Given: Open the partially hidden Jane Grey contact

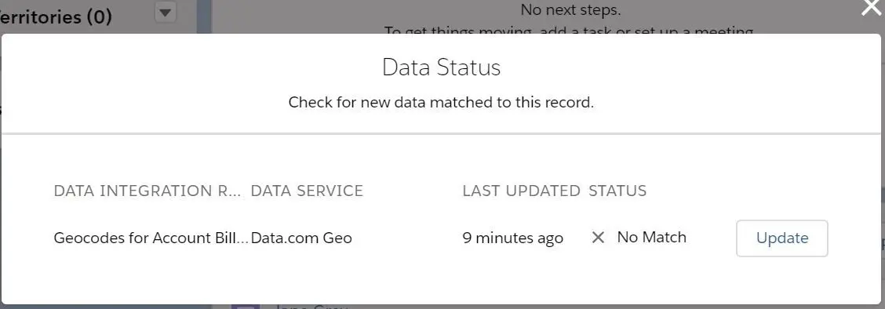Looking at the screenshot, I should pos(312,307).
